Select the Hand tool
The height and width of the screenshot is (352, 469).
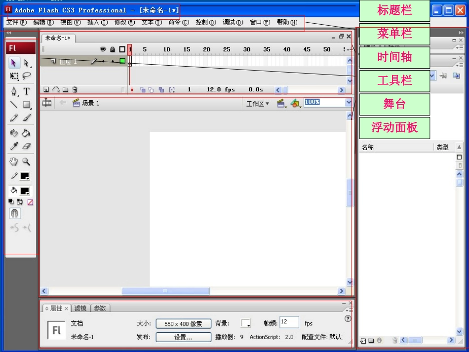coord(14,161)
